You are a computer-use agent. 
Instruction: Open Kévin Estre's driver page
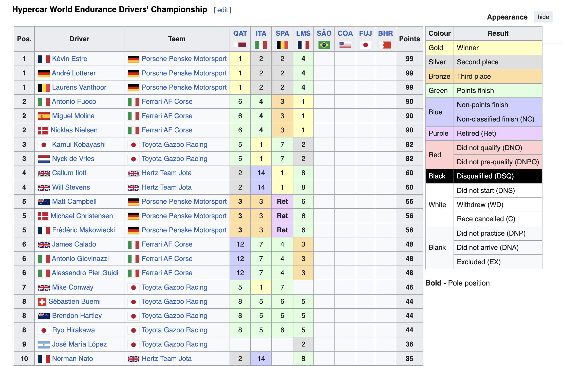click(x=69, y=59)
